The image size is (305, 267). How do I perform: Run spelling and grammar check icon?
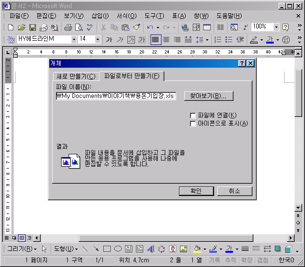(x=90, y=27)
